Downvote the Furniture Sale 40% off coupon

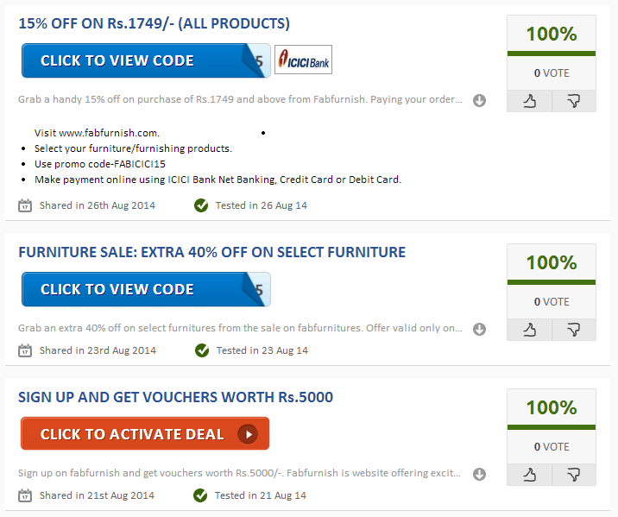click(x=573, y=330)
